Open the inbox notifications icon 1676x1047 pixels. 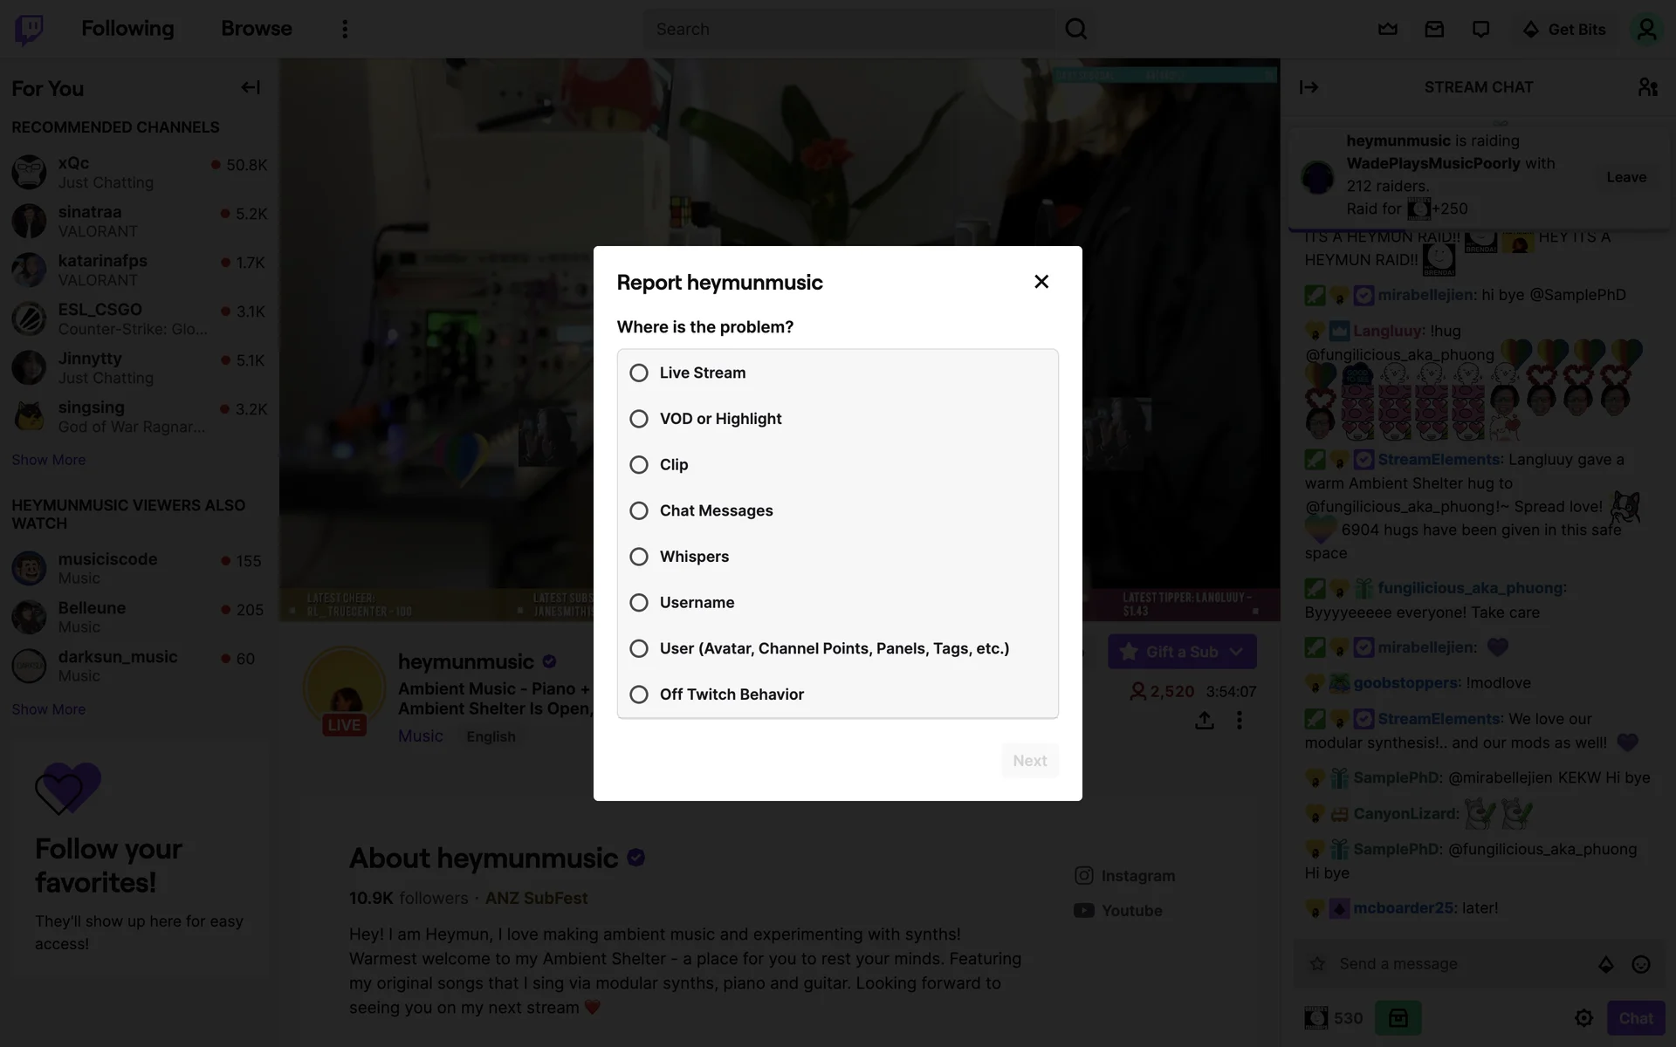1434,29
